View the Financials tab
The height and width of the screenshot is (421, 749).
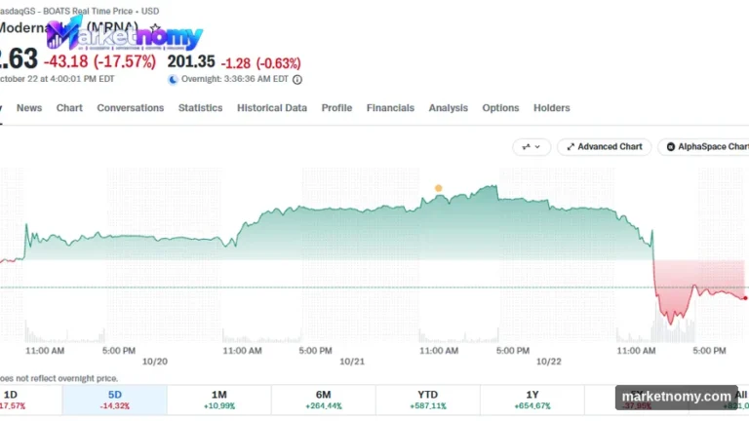[390, 108]
